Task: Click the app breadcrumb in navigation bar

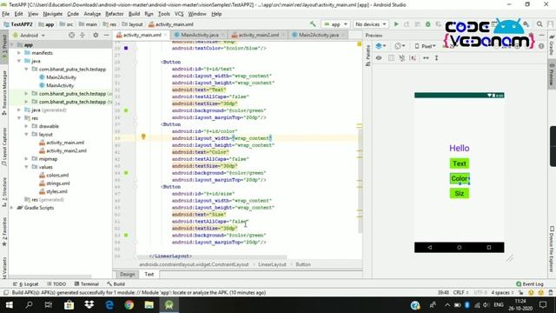Action: tap(46, 24)
